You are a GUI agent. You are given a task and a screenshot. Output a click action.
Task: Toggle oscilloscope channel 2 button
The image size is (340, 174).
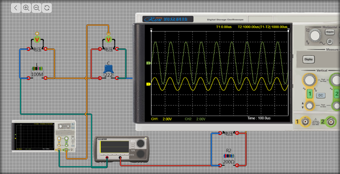pyautogui.click(x=336, y=94)
